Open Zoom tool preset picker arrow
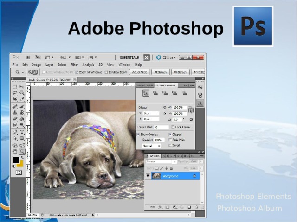Screen dimensions: 297x222 (x=23, y=72)
